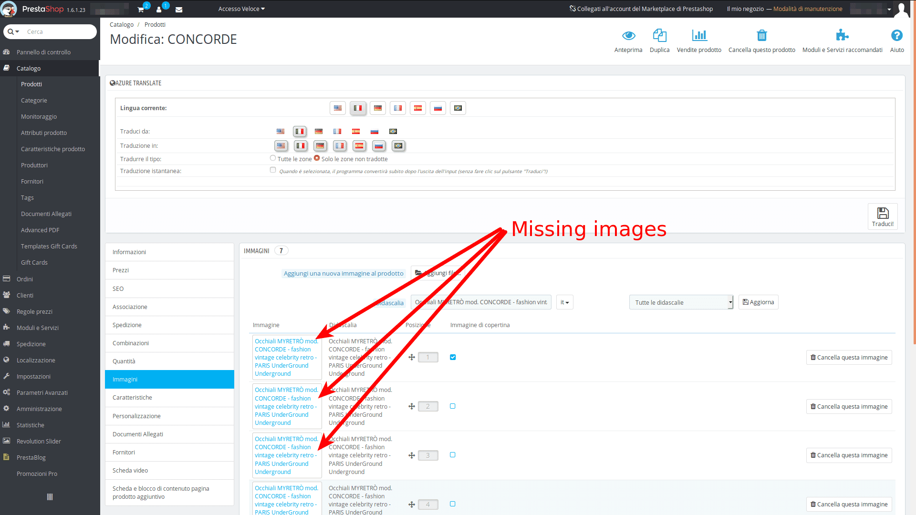Open the Accesso Veloce dropdown
Image resolution: width=916 pixels, height=515 pixels.
[241, 9]
